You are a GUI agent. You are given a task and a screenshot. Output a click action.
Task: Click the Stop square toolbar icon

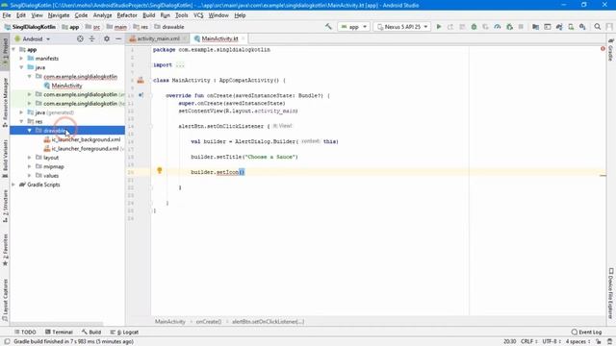click(x=521, y=27)
